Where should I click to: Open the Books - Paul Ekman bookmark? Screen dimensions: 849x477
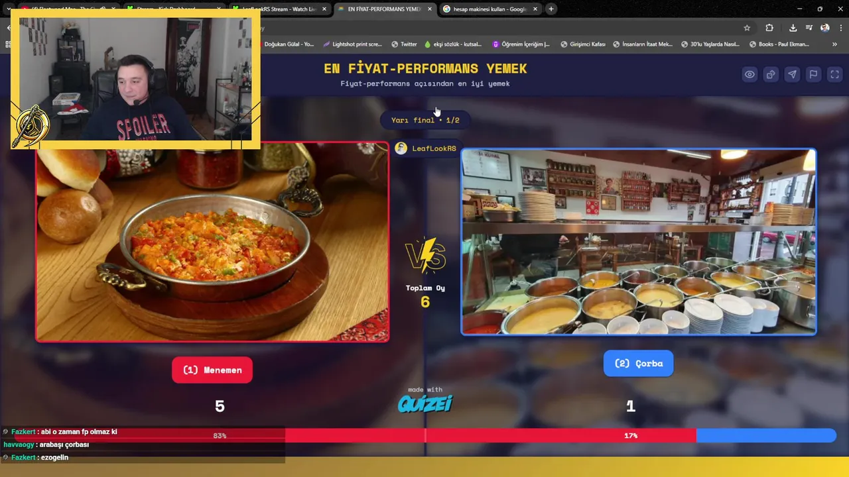coord(779,44)
